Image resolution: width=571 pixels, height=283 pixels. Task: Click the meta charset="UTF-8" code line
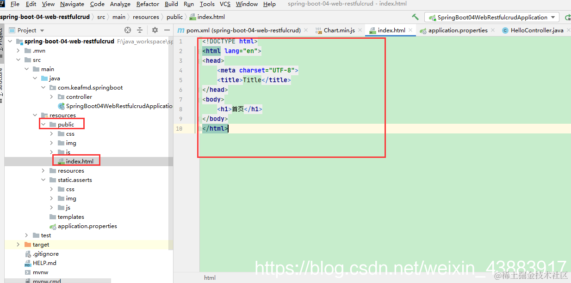coord(258,70)
